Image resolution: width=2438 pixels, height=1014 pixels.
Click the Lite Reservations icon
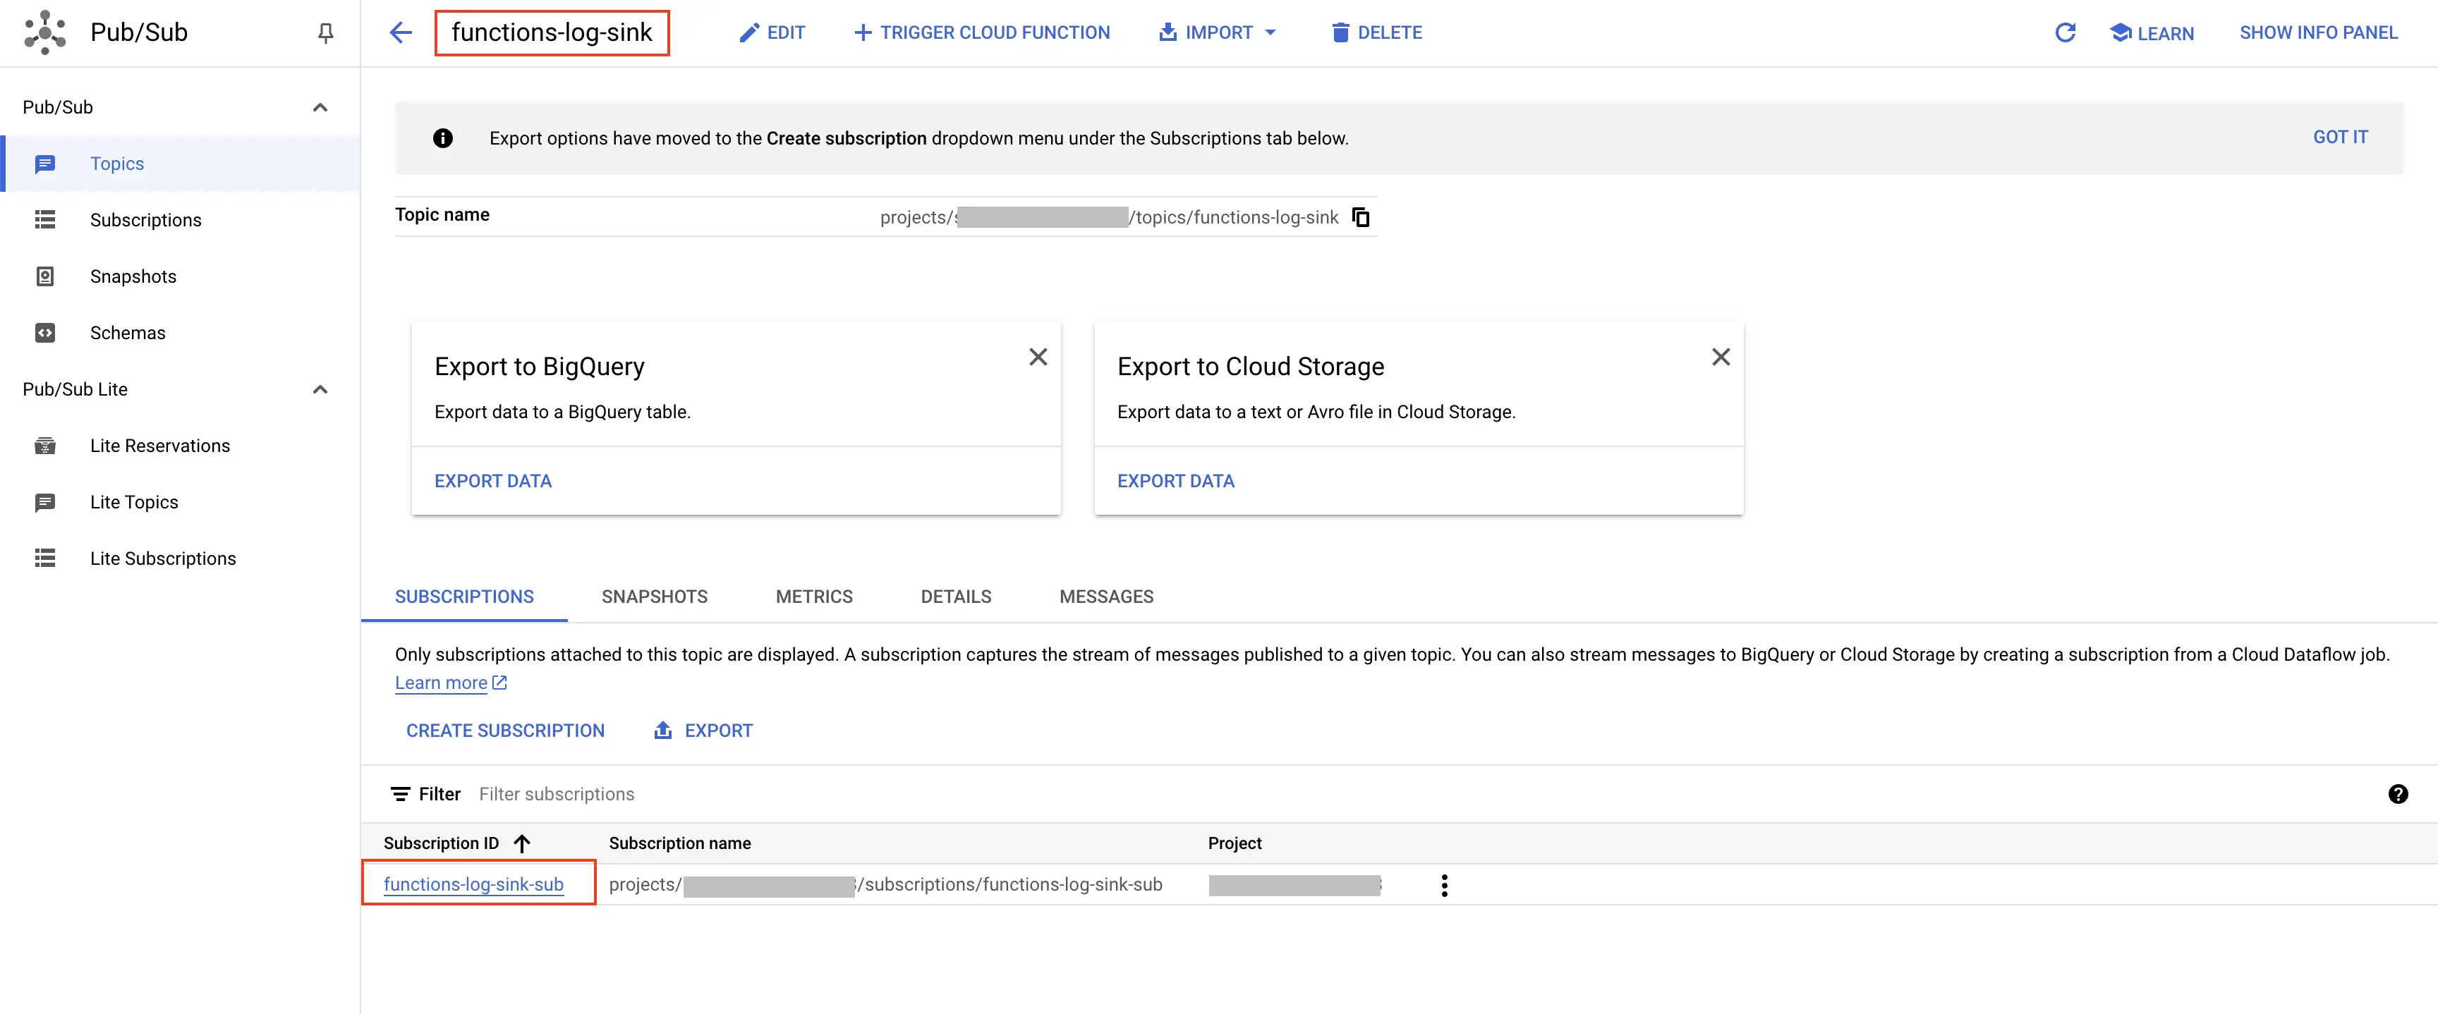(44, 446)
